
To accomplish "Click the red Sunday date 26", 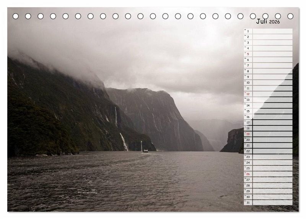I will (x=248, y=174).
